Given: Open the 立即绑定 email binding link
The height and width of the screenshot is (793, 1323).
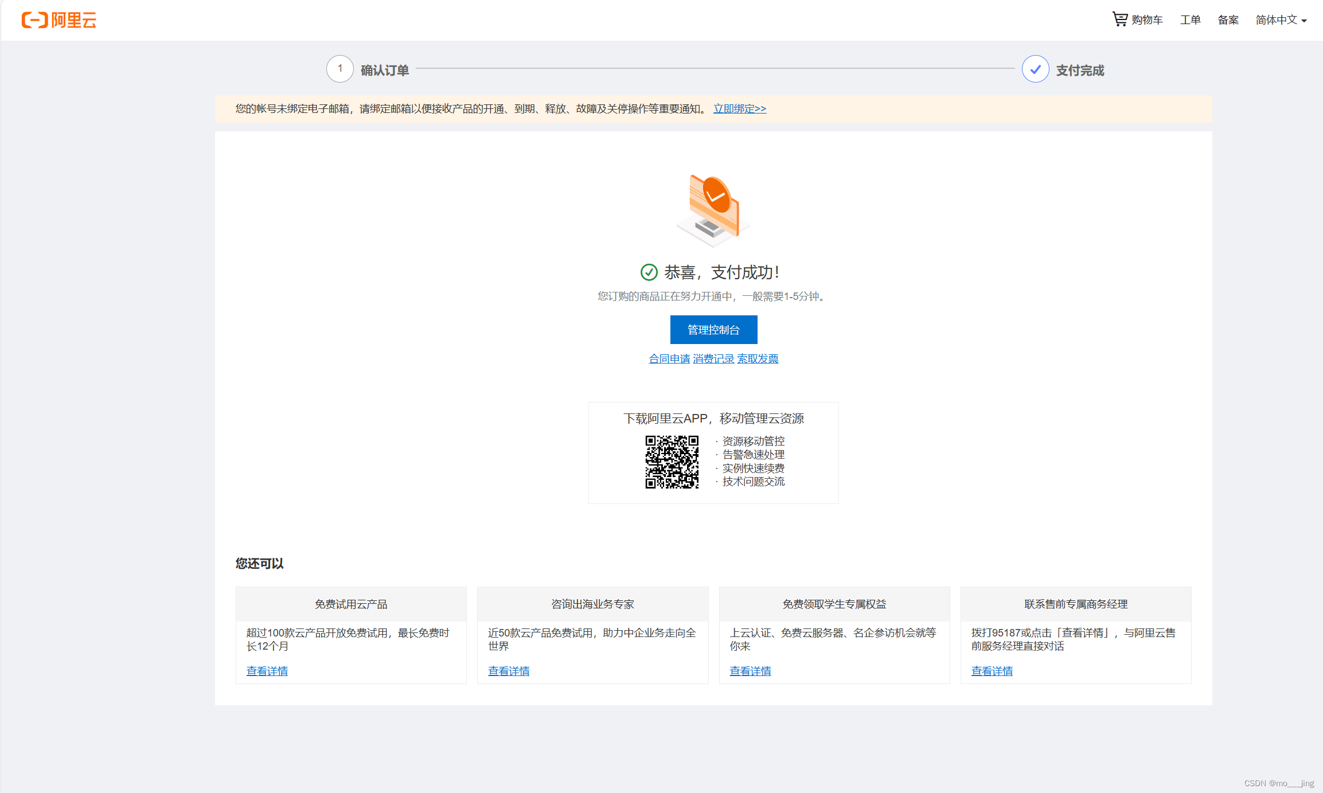Looking at the screenshot, I should (739, 108).
